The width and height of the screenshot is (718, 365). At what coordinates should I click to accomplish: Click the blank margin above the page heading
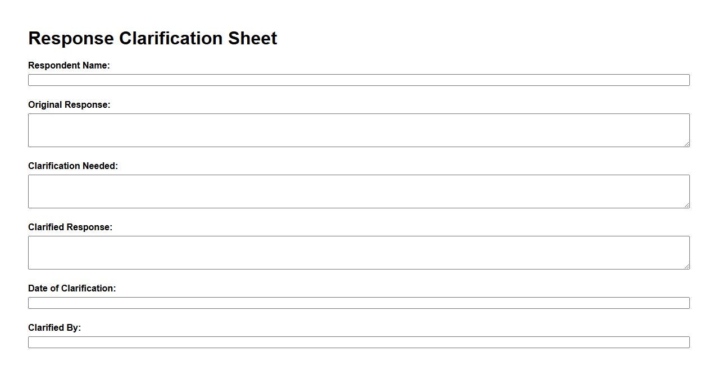point(358,11)
